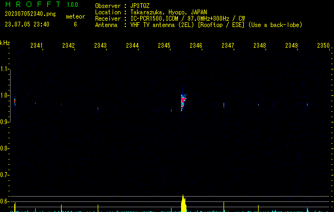Image resolution: width=334 pixels, height=212 pixels.
Task: Click the 0.6 frequency axis label
Action: point(5,201)
